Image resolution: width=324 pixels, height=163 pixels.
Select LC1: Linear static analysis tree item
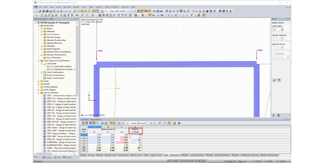(x=61, y=66)
